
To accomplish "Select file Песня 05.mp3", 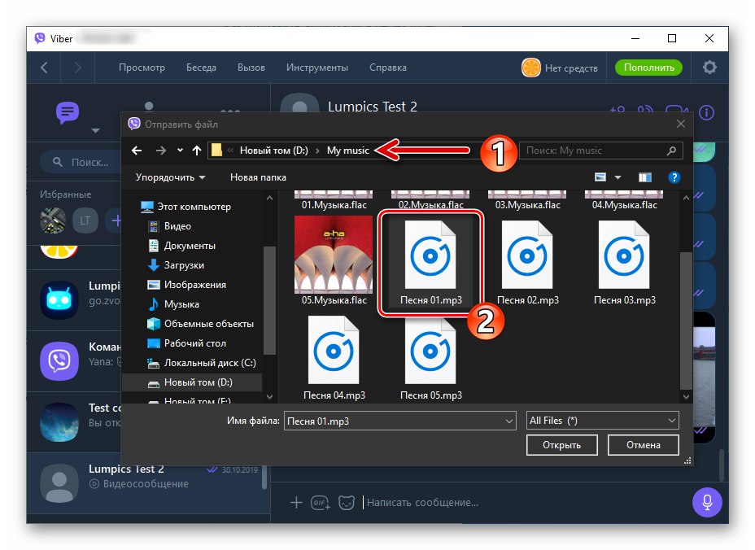I will point(430,358).
